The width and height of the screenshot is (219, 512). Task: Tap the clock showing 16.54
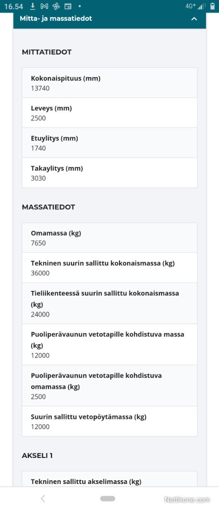tap(13, 6)
